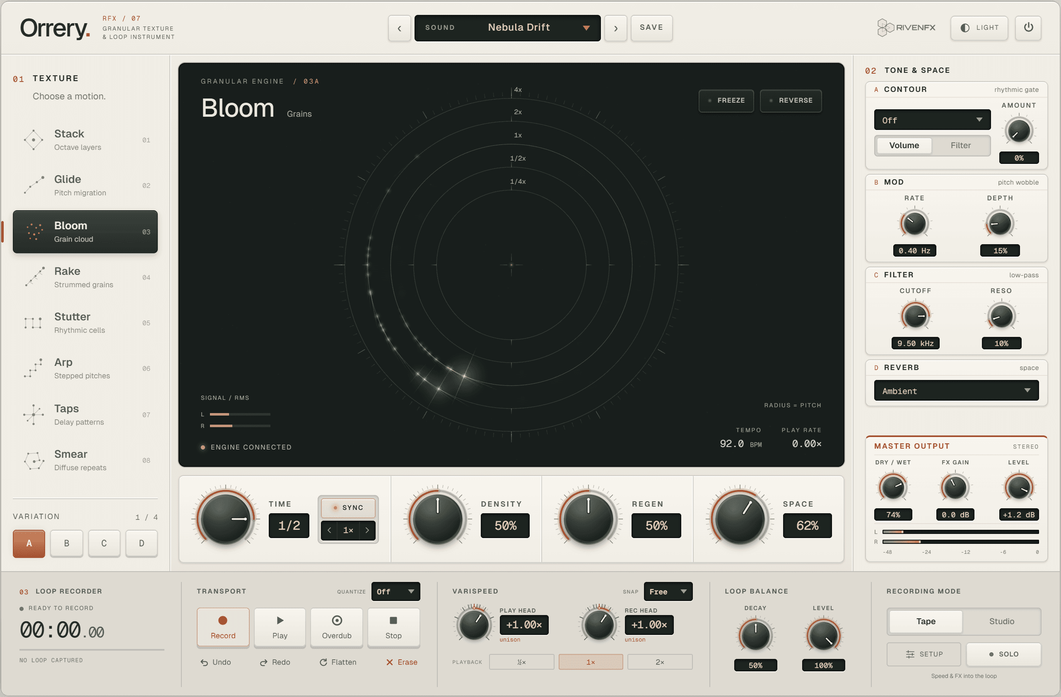This screenshot has width=1061, height=697.
Task: Click the Record circle icon
Action: point(223,620)
